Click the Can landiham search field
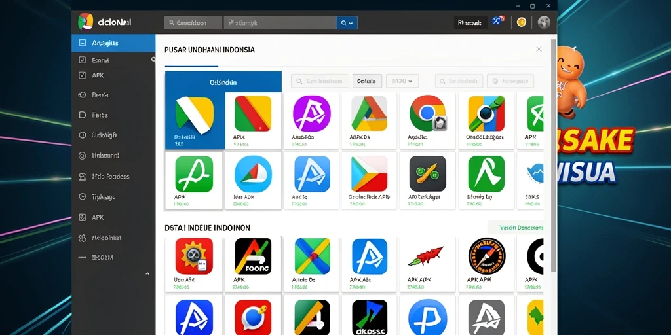Viewport: 671px width, 335px height. [x=320, y=80]
